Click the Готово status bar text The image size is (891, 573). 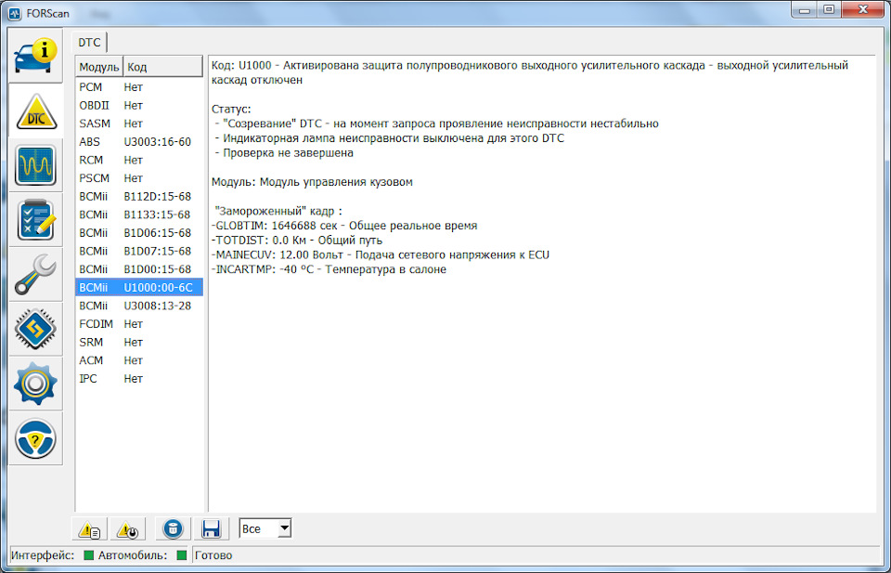tap(213, 555)
